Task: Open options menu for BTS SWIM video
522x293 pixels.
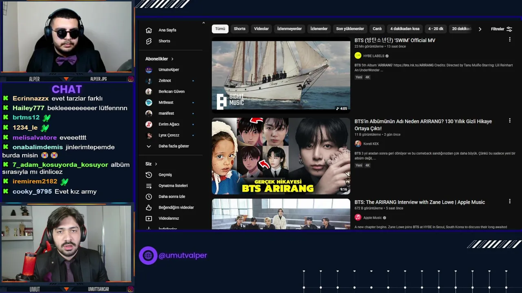Action: [x=509, y=39]
